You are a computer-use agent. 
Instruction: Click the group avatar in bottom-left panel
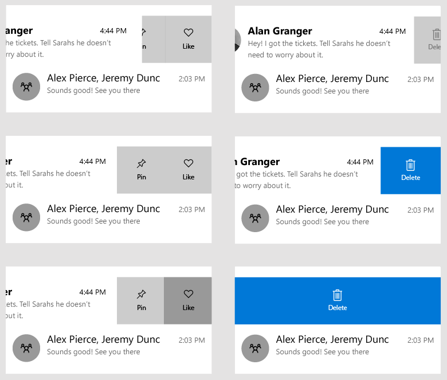[x=26, y=348]
